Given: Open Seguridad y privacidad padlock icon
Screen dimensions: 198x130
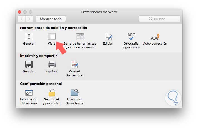Looking at the screenshot, I should (x=52, y=92).
